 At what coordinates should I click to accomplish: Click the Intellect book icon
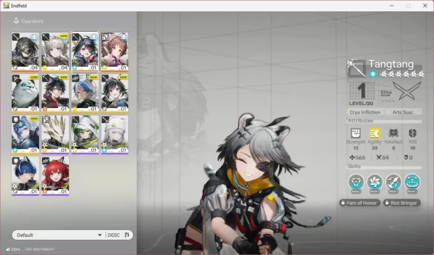393,133
